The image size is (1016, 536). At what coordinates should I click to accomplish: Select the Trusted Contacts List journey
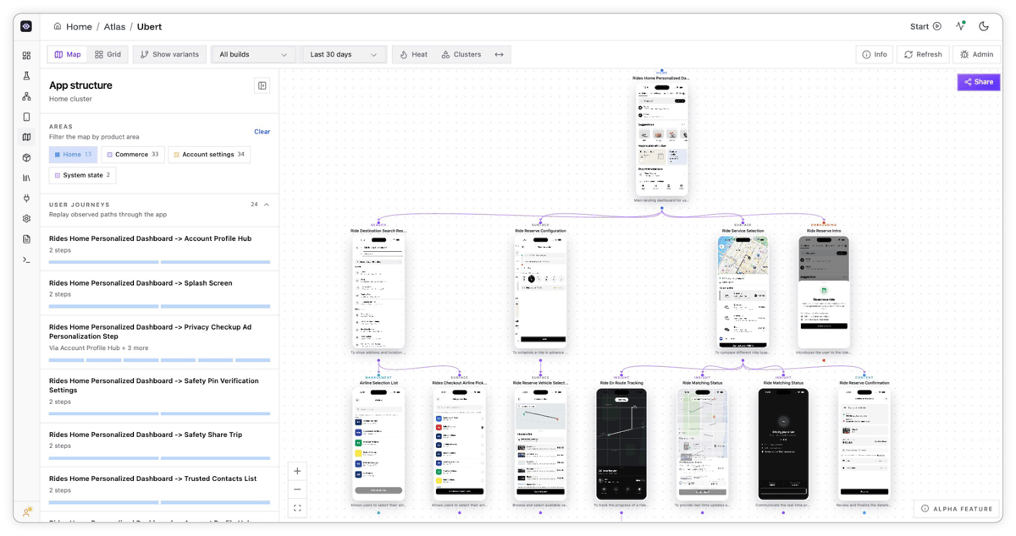160,489
